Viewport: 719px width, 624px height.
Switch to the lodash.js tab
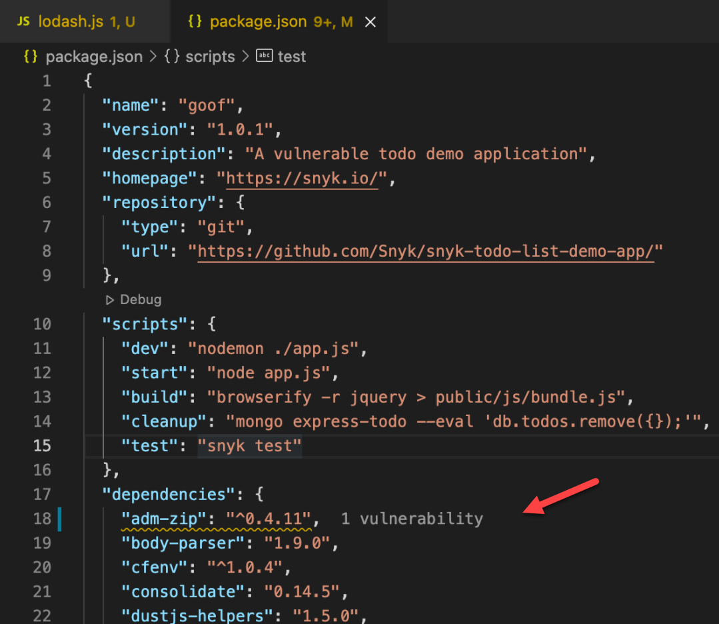pyautogui.click(x=85, y=21)
